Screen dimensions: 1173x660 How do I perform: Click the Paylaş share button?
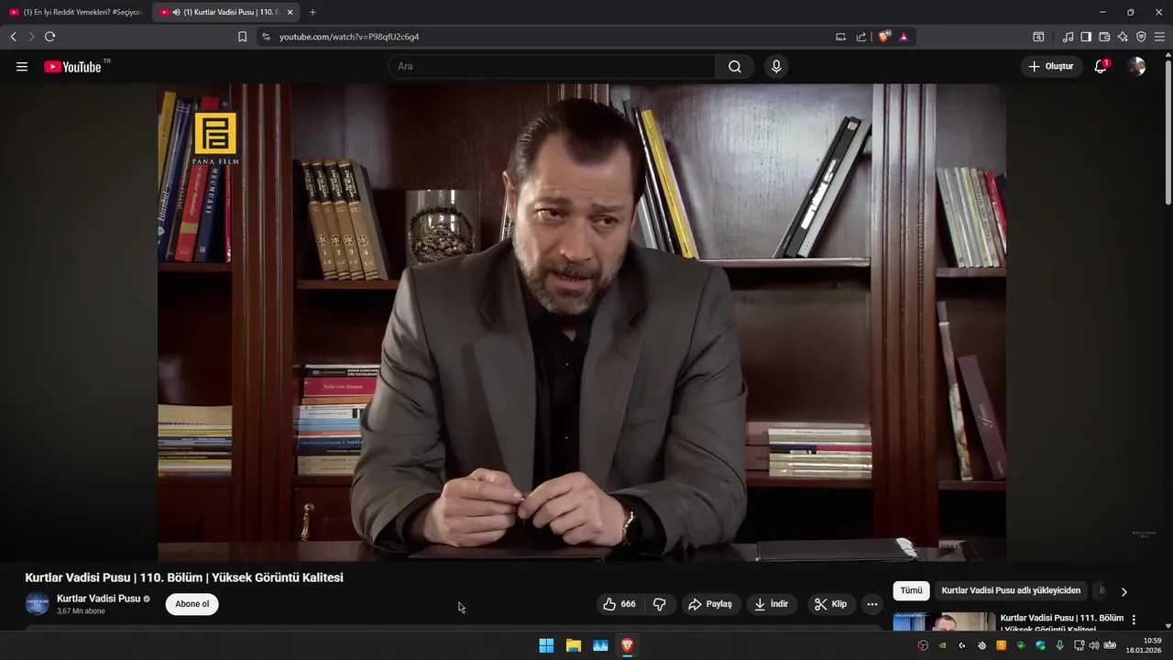pos(710,604)
